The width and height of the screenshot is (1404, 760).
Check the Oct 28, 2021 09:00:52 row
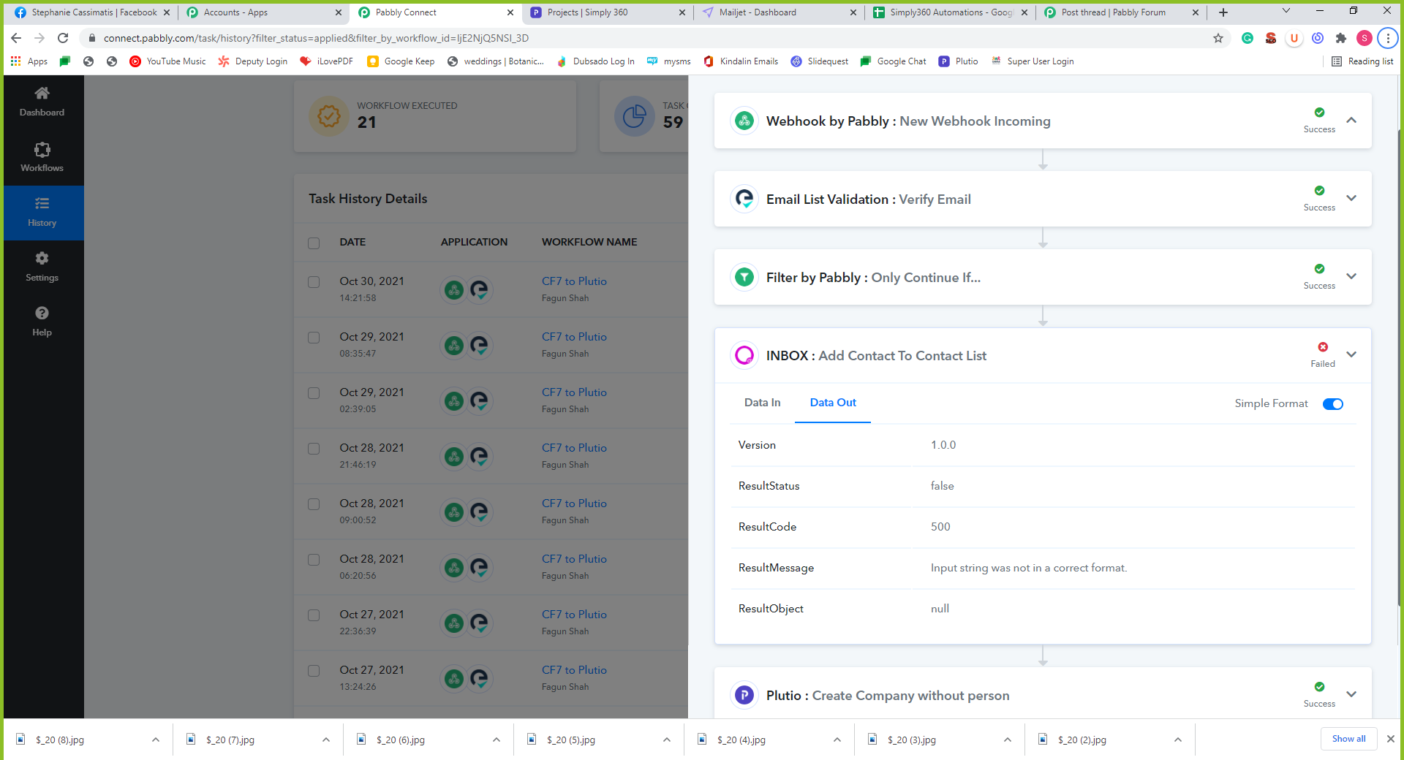click(x=314, y=504)
